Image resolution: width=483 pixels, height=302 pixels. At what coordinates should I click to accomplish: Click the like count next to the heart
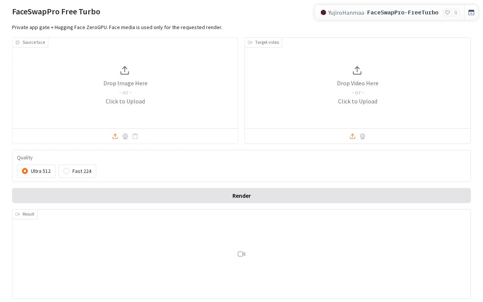click(455, 12)
